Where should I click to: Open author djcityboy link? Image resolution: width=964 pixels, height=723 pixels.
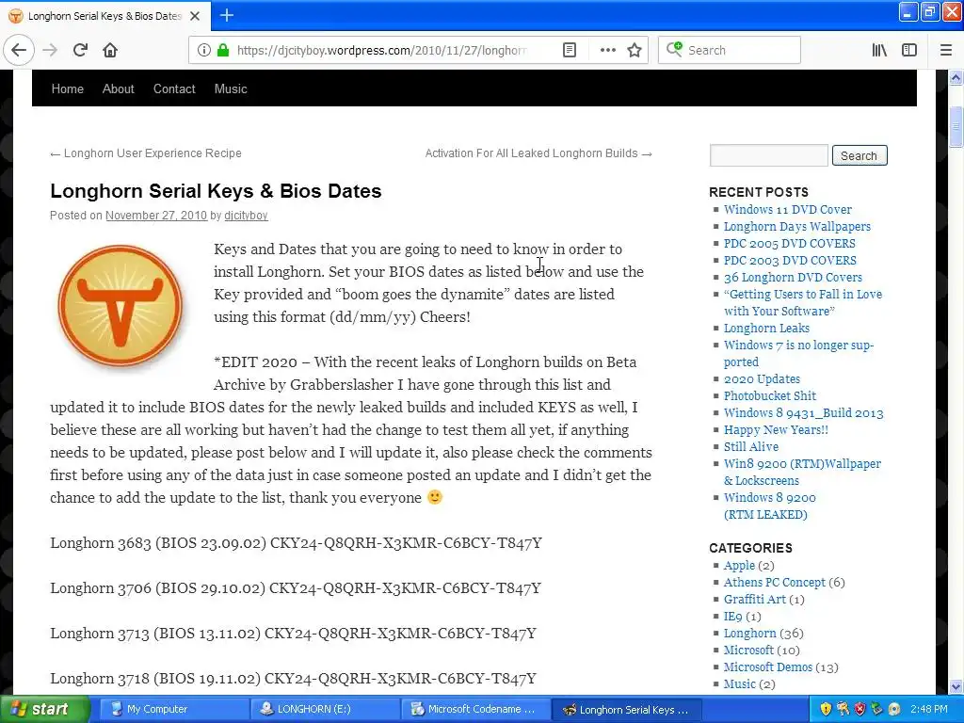[246, 216]
